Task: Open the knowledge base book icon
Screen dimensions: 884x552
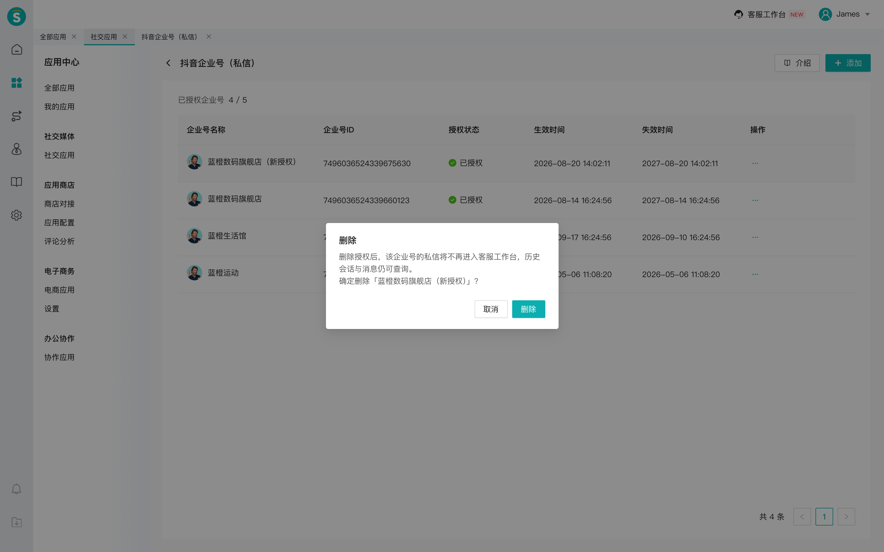Action: pos(17,182)
